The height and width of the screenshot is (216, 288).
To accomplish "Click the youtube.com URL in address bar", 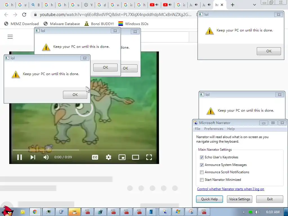I will coord(116,15).
